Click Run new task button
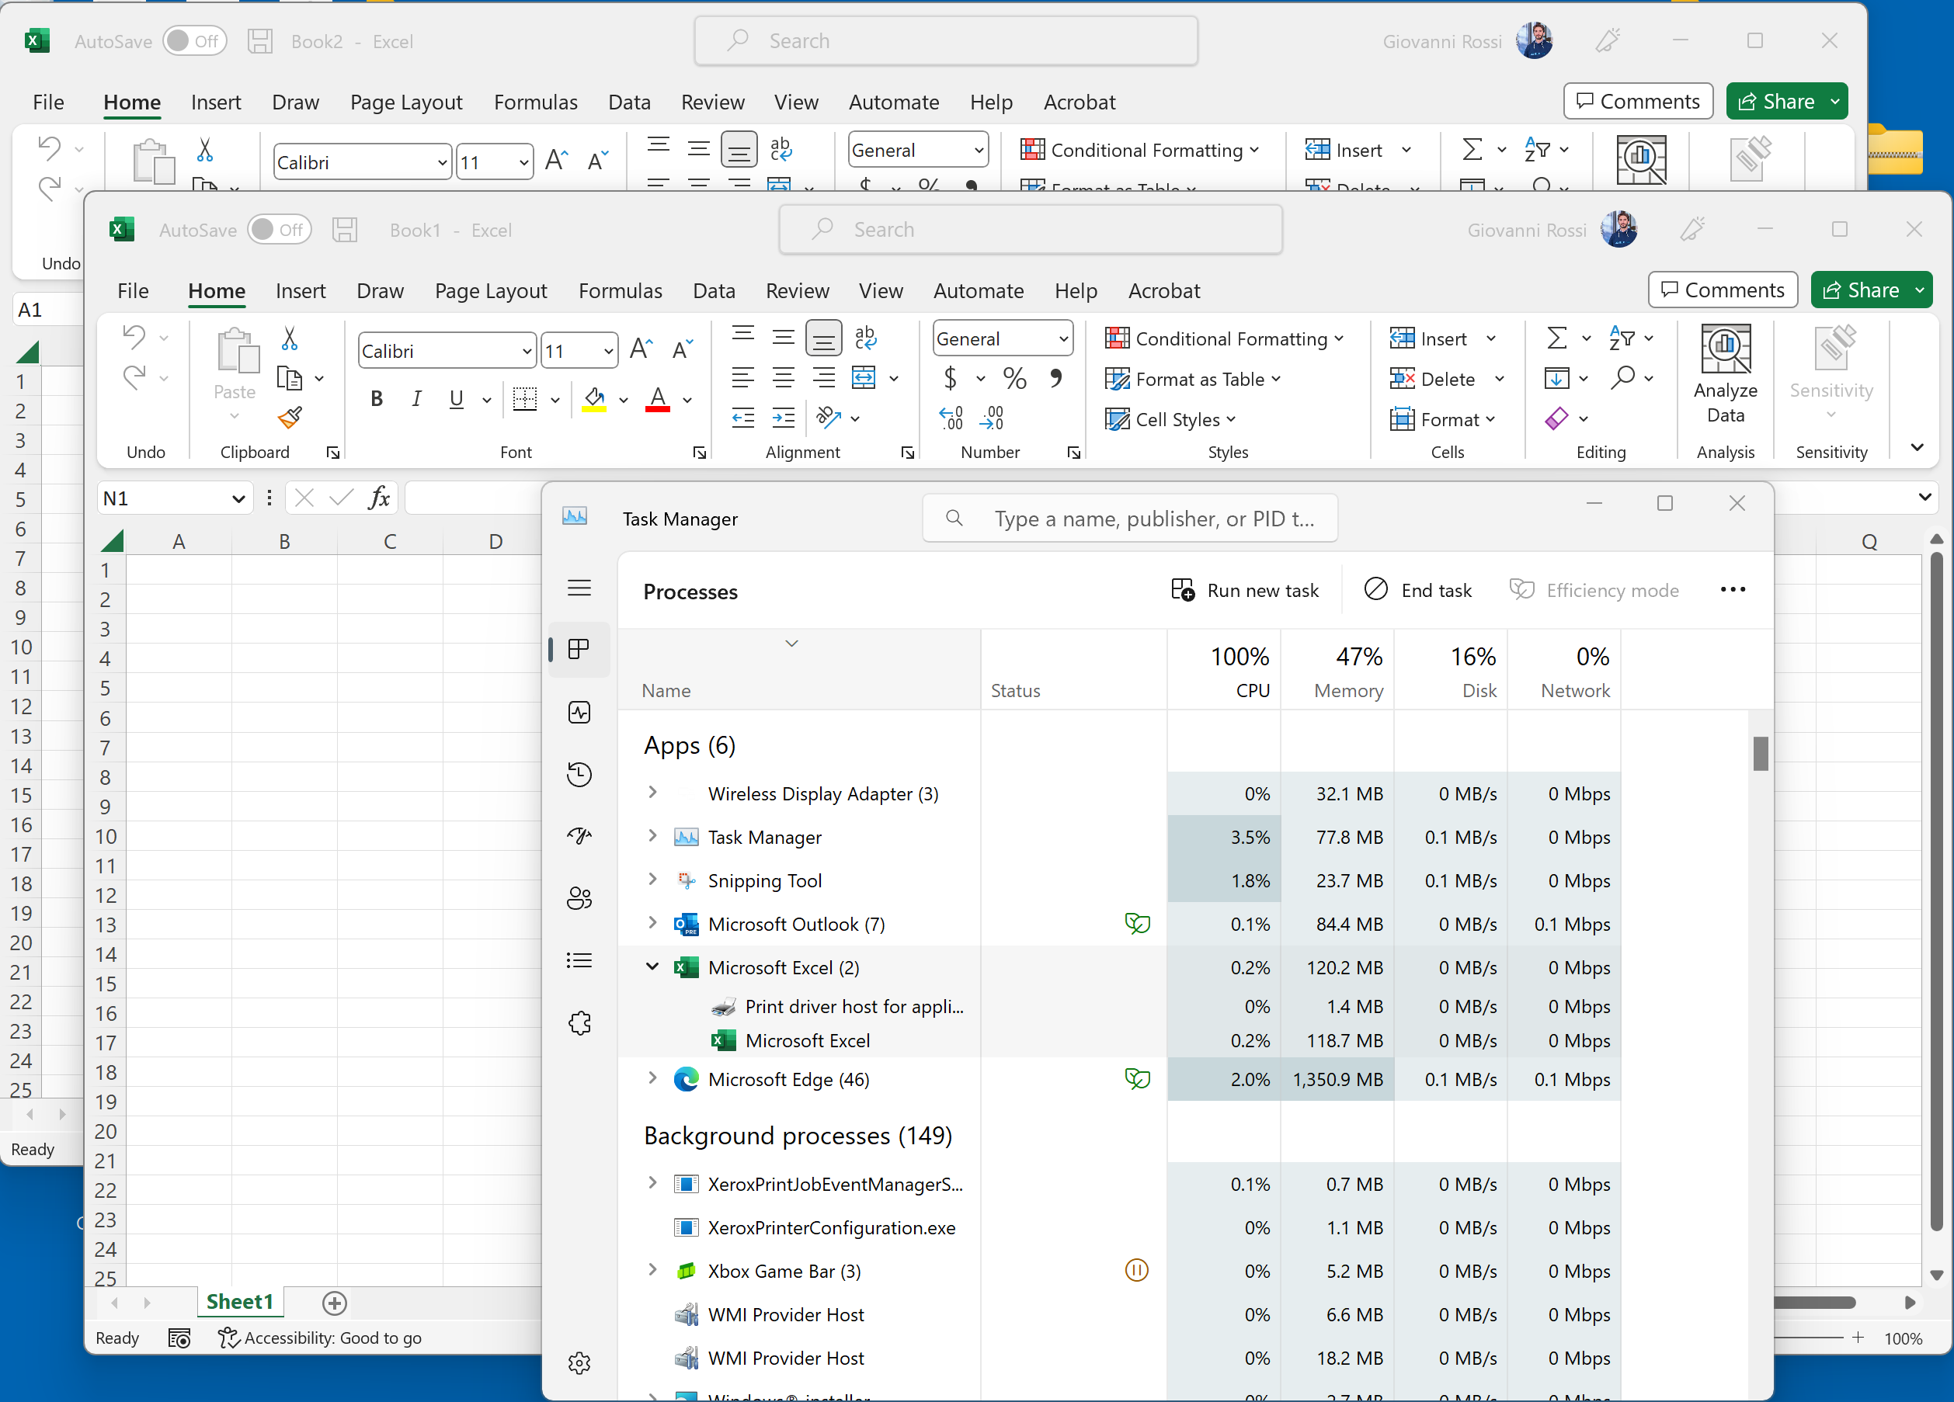 (x=1245, y=591)
